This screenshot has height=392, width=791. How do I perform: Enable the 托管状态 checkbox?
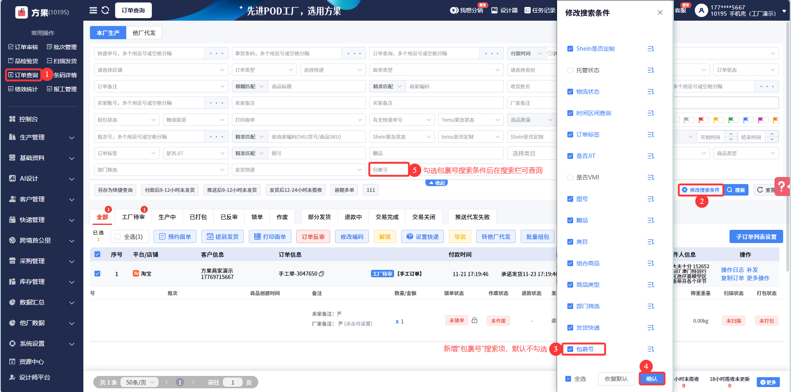click(x=570, y=70)
